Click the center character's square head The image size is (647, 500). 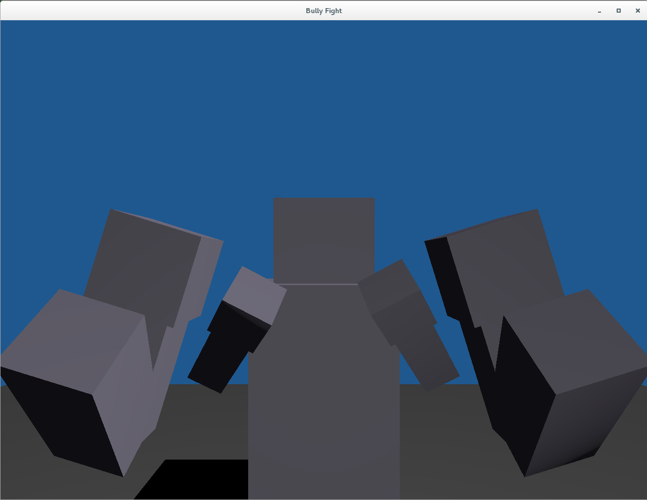[x=324, y=241]
